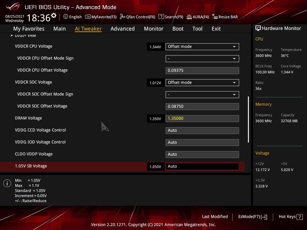Click Last Modified button
Viewport: 307px width, 230px height.
click(x=215, y=217)
